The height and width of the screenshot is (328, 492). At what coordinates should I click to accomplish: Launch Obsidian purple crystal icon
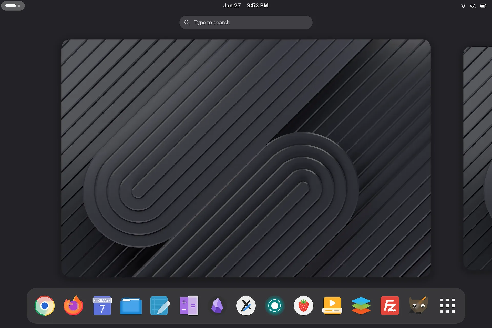[x=217, y=305]
